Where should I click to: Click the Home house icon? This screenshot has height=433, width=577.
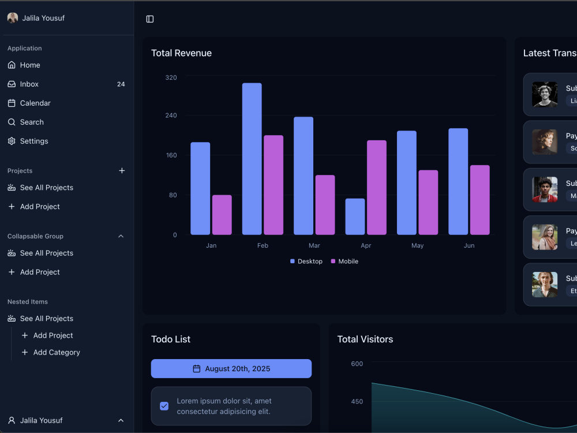(12, 65)
